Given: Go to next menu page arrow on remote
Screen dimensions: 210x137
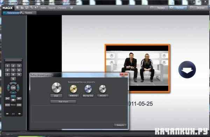Looking at the screenshot, I should [x=19, y=114].
